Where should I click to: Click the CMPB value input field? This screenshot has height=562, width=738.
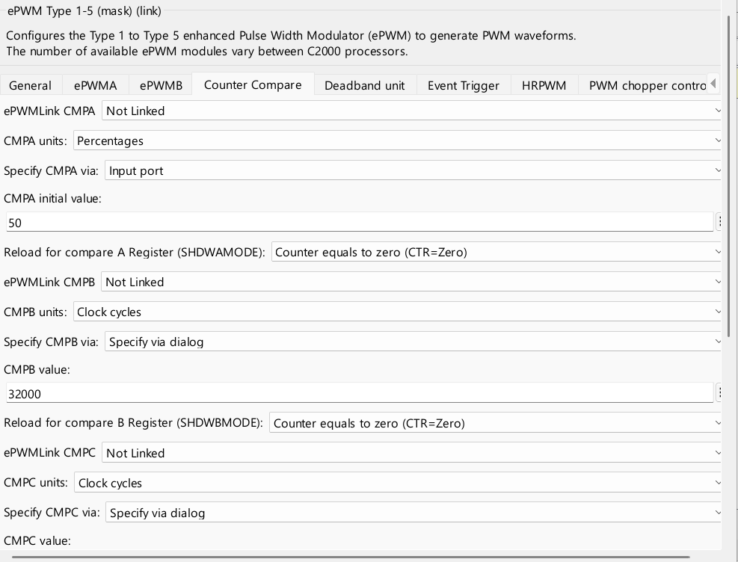[x=360, y=393]
